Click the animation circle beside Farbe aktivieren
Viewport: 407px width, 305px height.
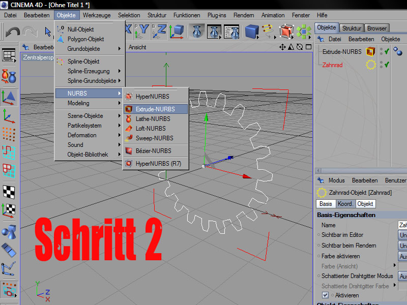click(x=318, y=256)
